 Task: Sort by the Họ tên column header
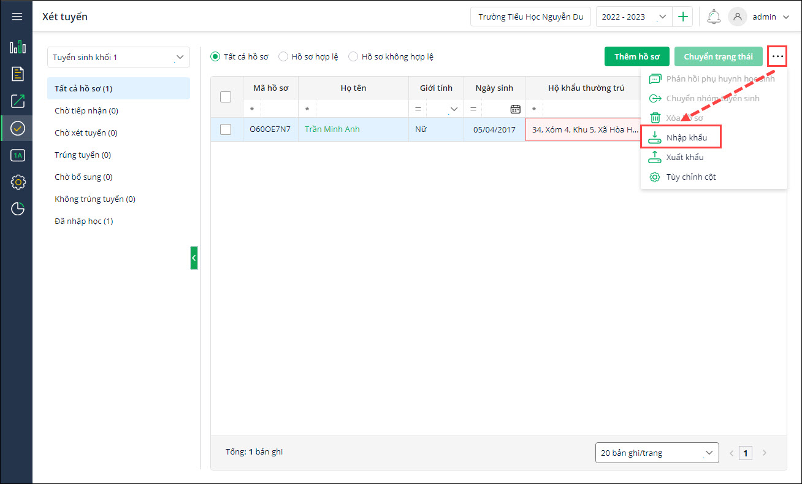tap(353, 88)
